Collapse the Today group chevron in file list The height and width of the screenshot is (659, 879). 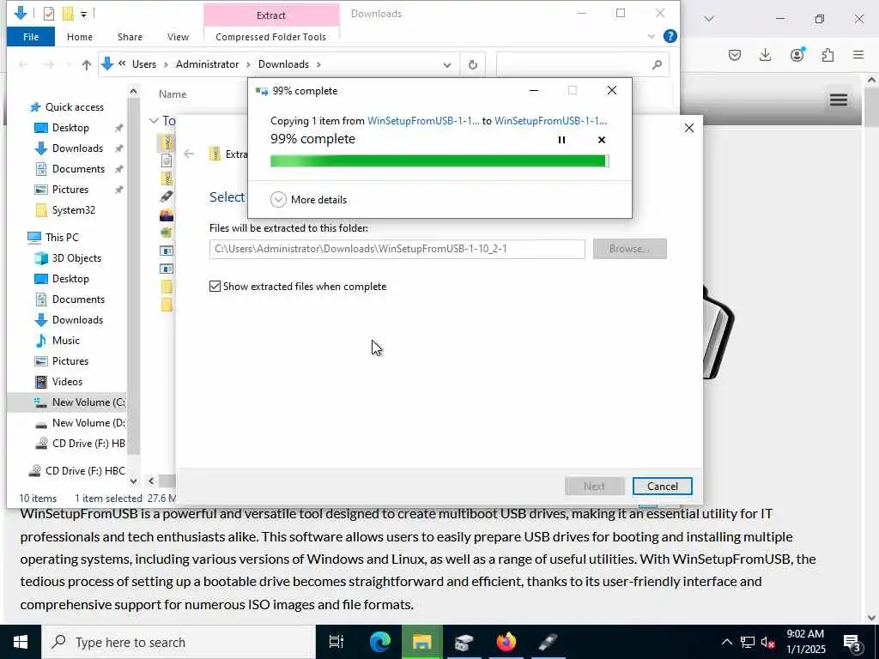coord(154,120)
